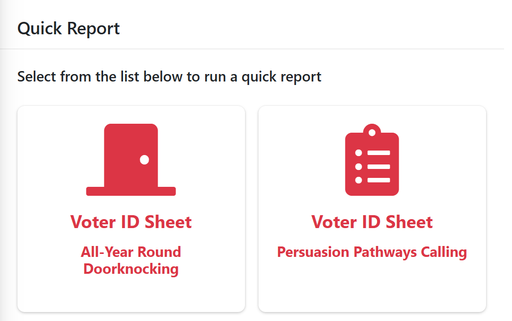Click the word Calling in right card
Viewport: 512px width, 321px height.
pos(444,252)
